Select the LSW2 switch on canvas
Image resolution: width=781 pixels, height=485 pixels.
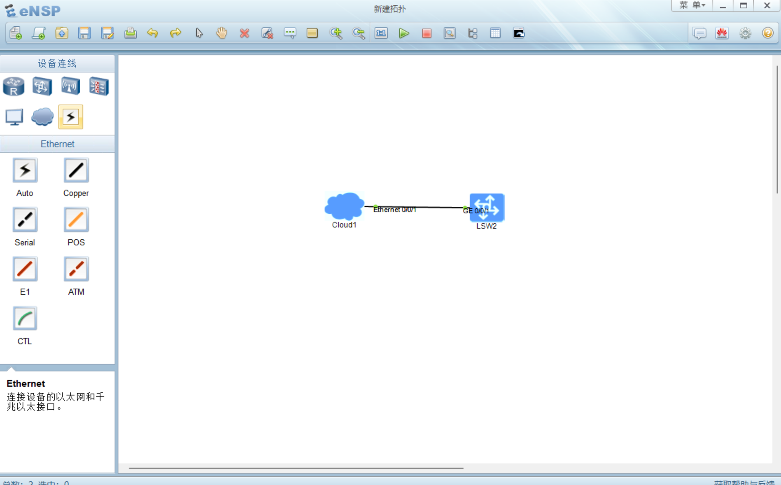point(487,208)
